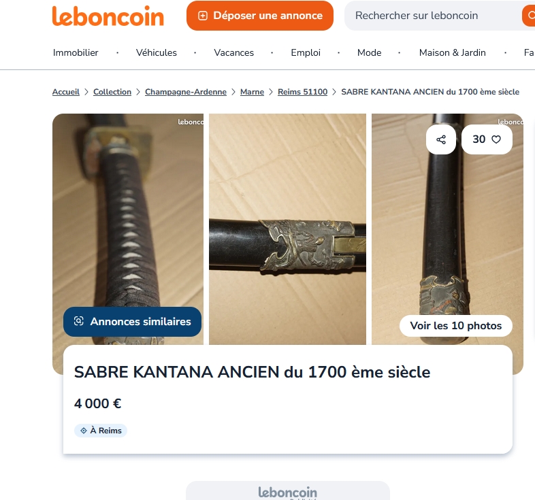
Task: Open the Véhicules category
Action: point(157,52)
